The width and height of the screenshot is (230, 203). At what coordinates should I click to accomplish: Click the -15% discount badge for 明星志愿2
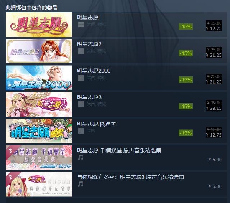coord(186,53)
